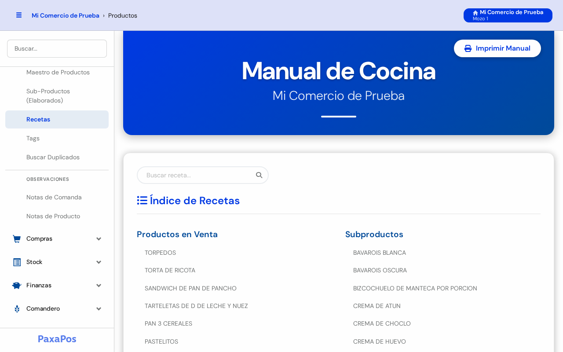Open the CREMA DE CHOCLO subproduct
Viewport: 563px width, 352px height.
(382, 323)
